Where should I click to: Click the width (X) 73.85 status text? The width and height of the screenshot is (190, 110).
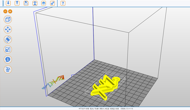click(x=94, y=109)
